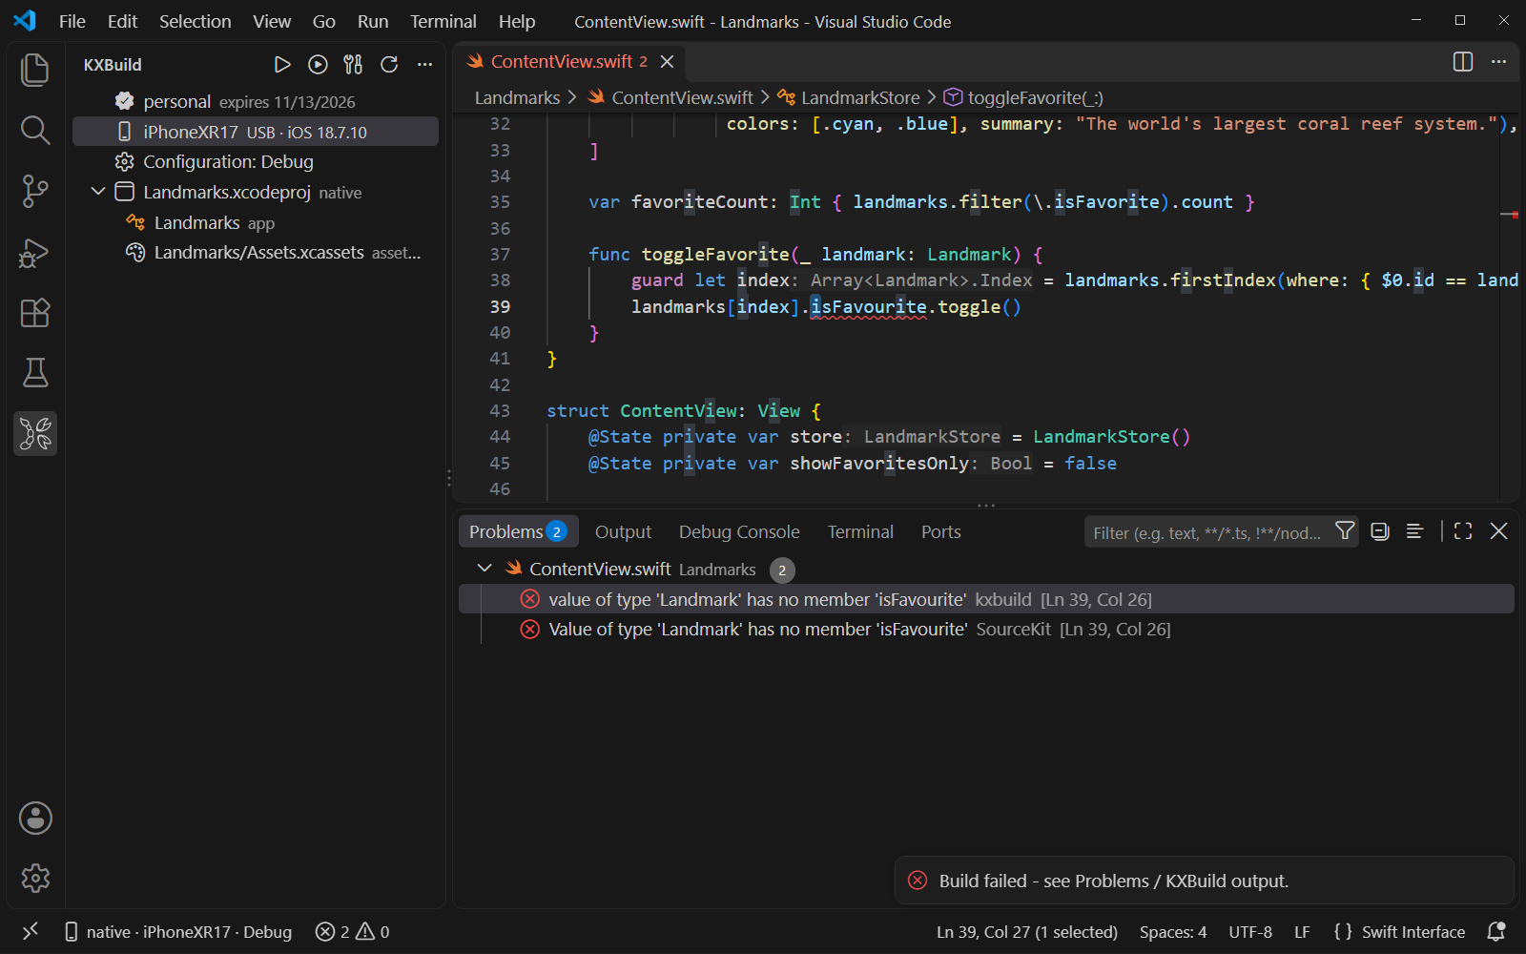This screenshot has height=954, width=1526.
Task: Change Configuration: Debug setting
Action: point(256,162)
